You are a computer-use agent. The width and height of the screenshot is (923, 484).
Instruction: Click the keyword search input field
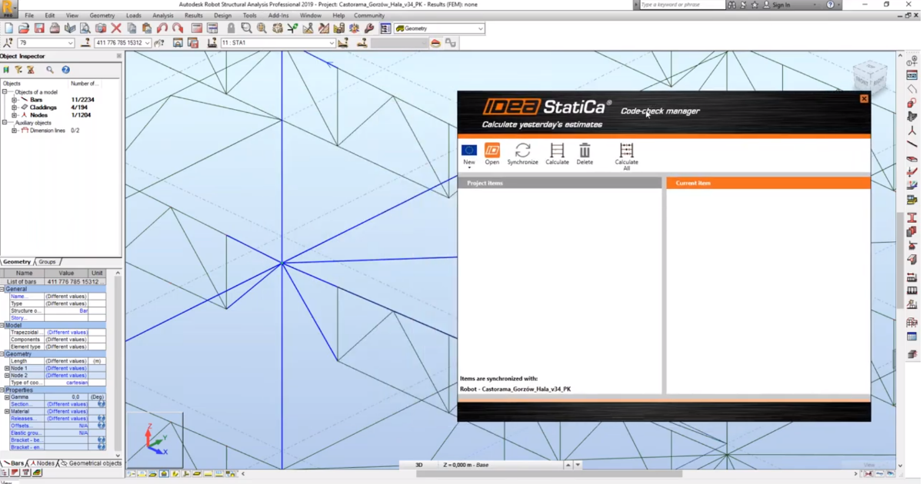(681, 5)
